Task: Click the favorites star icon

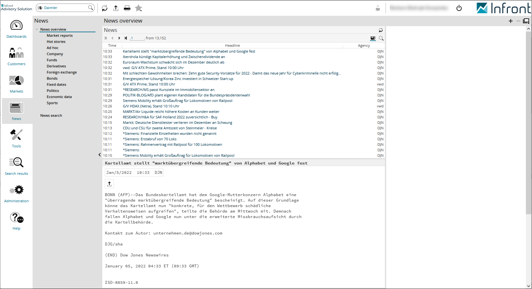Action: [138, 8]
